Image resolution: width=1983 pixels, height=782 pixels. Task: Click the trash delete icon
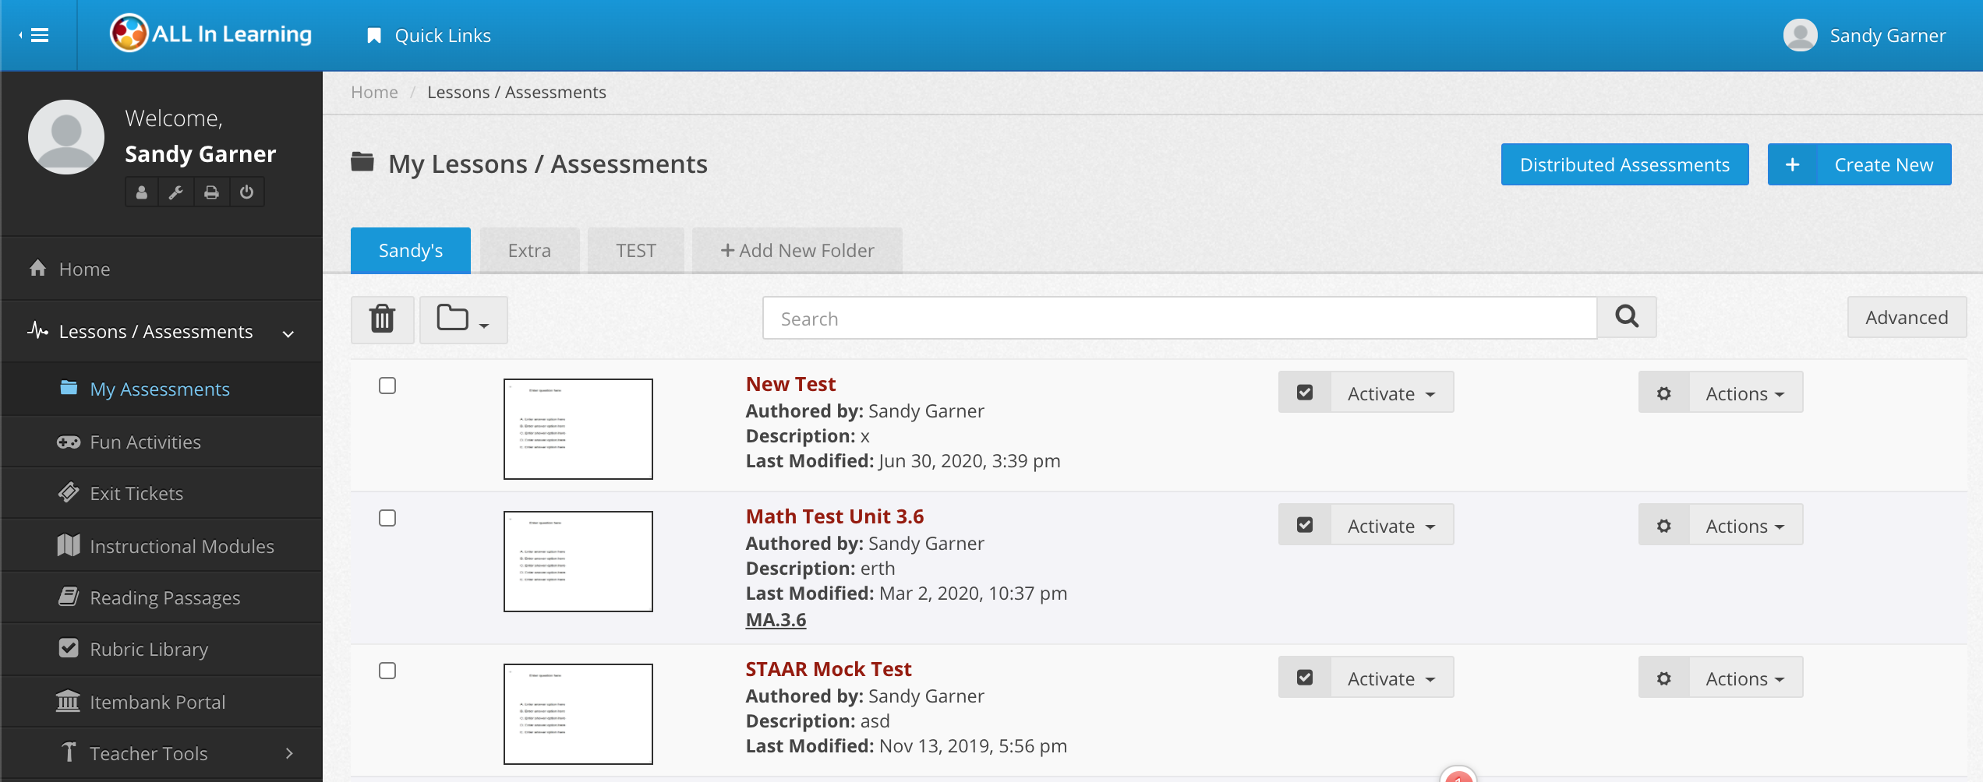(x=382, y=319)
